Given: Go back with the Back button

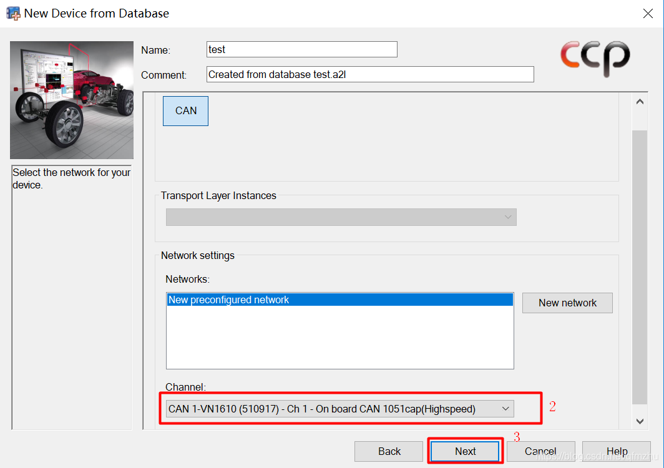Looking at the screenshot, I should [389, 451].
